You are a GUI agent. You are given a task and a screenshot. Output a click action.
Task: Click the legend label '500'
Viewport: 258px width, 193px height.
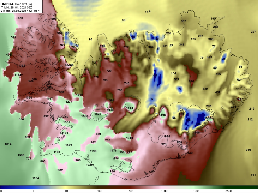pyautogui.click(x=99, y=191)
